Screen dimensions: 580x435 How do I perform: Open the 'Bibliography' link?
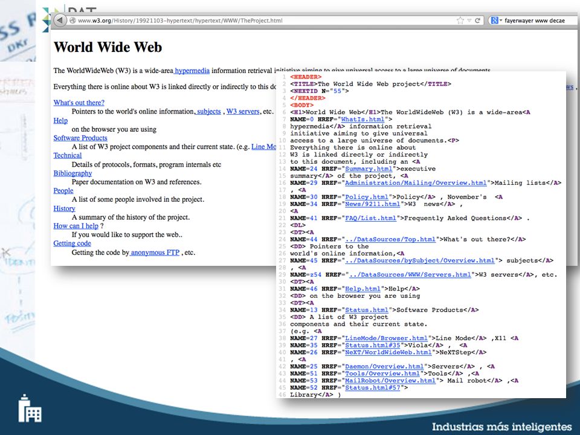(72, 173)
